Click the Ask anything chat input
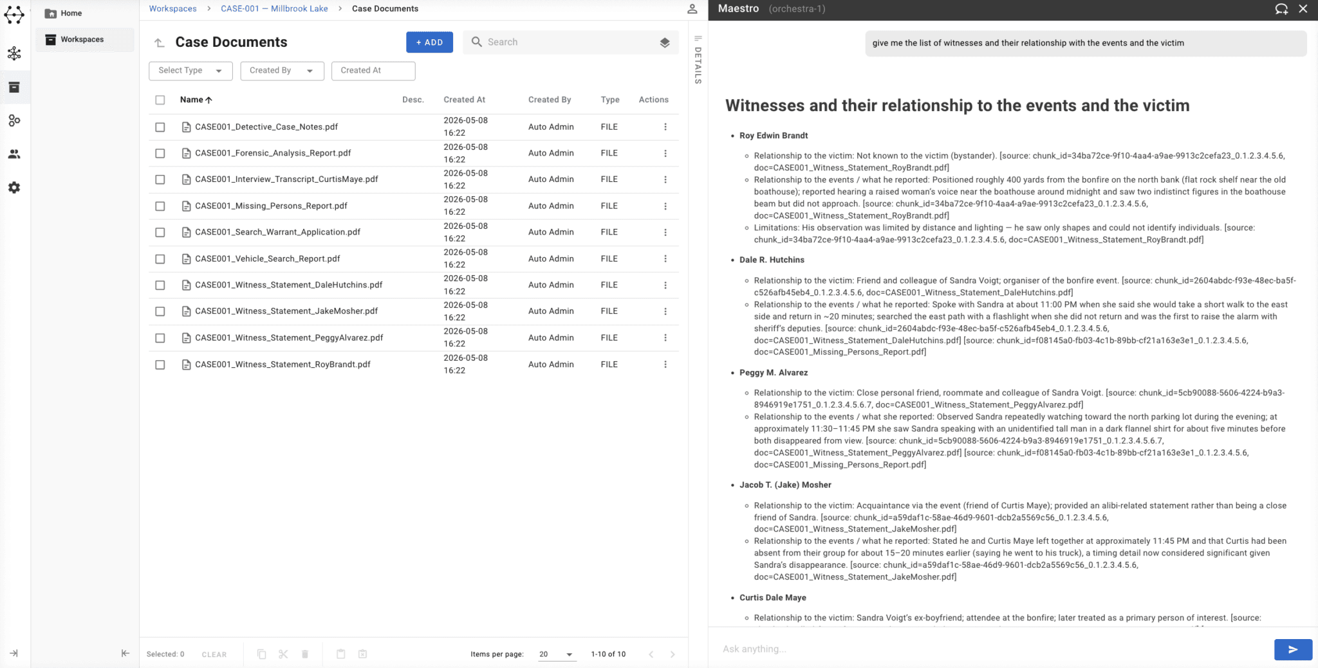Screen dimensions: 1318x668 click(991, 649)
